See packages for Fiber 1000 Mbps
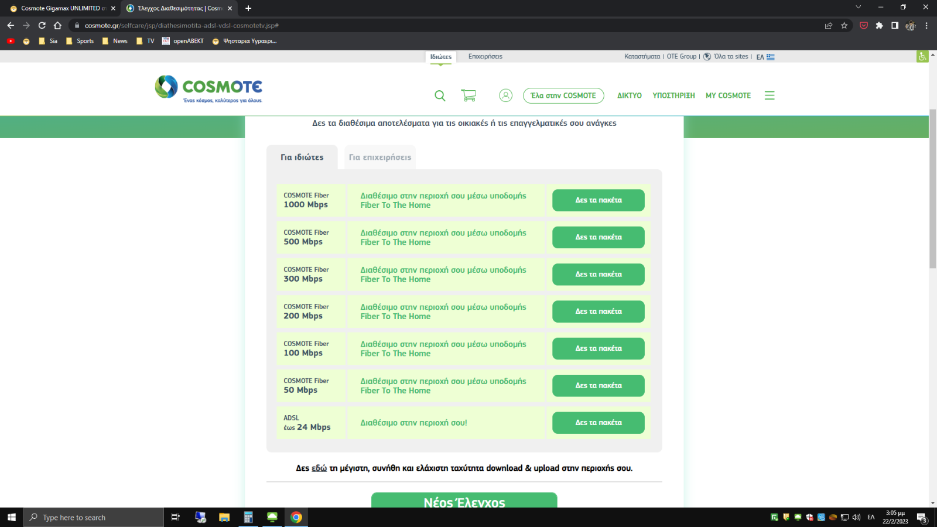This screenshot has width=937, height=527. click(599, 200)
